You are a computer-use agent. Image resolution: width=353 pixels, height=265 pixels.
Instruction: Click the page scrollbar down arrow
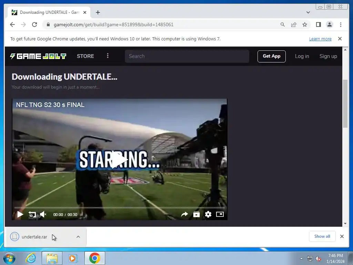[345, 224]
